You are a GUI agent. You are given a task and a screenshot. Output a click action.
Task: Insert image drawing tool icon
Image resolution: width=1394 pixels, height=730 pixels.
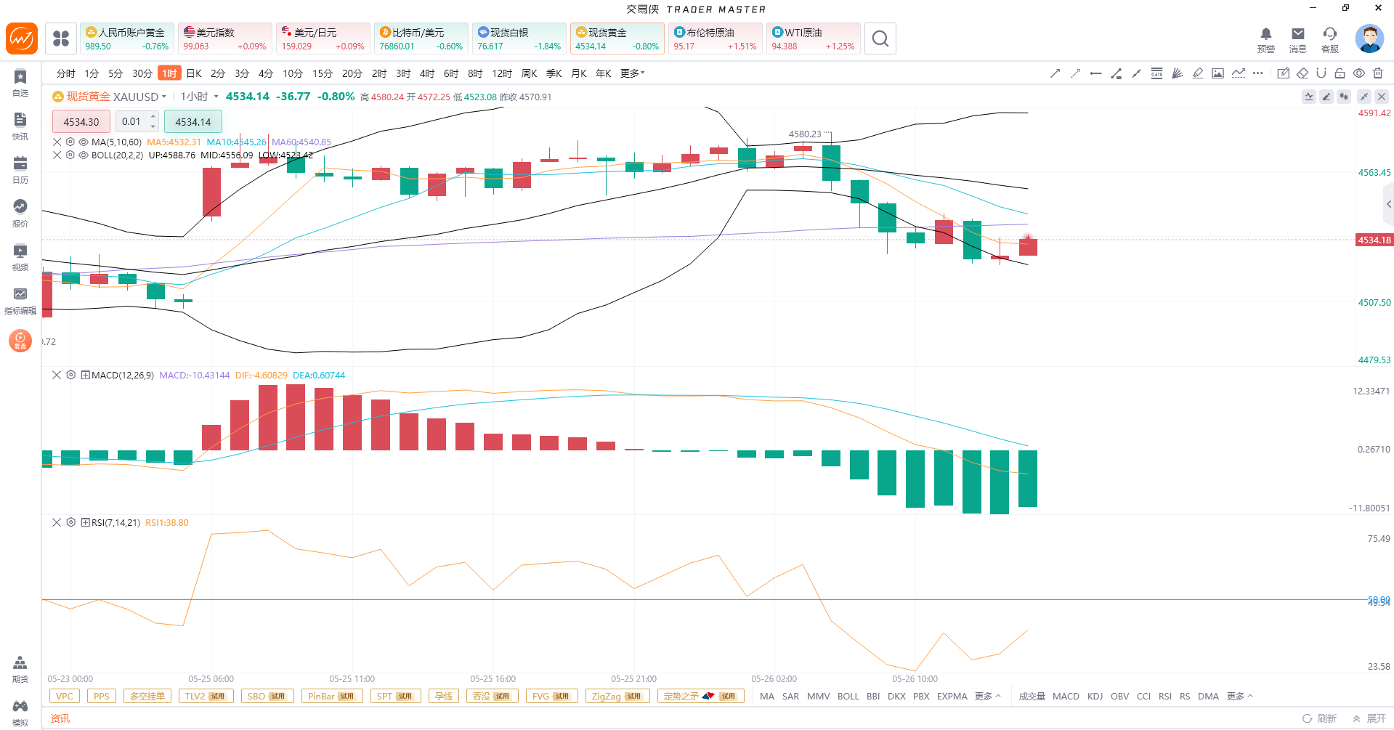(1218, 73)
